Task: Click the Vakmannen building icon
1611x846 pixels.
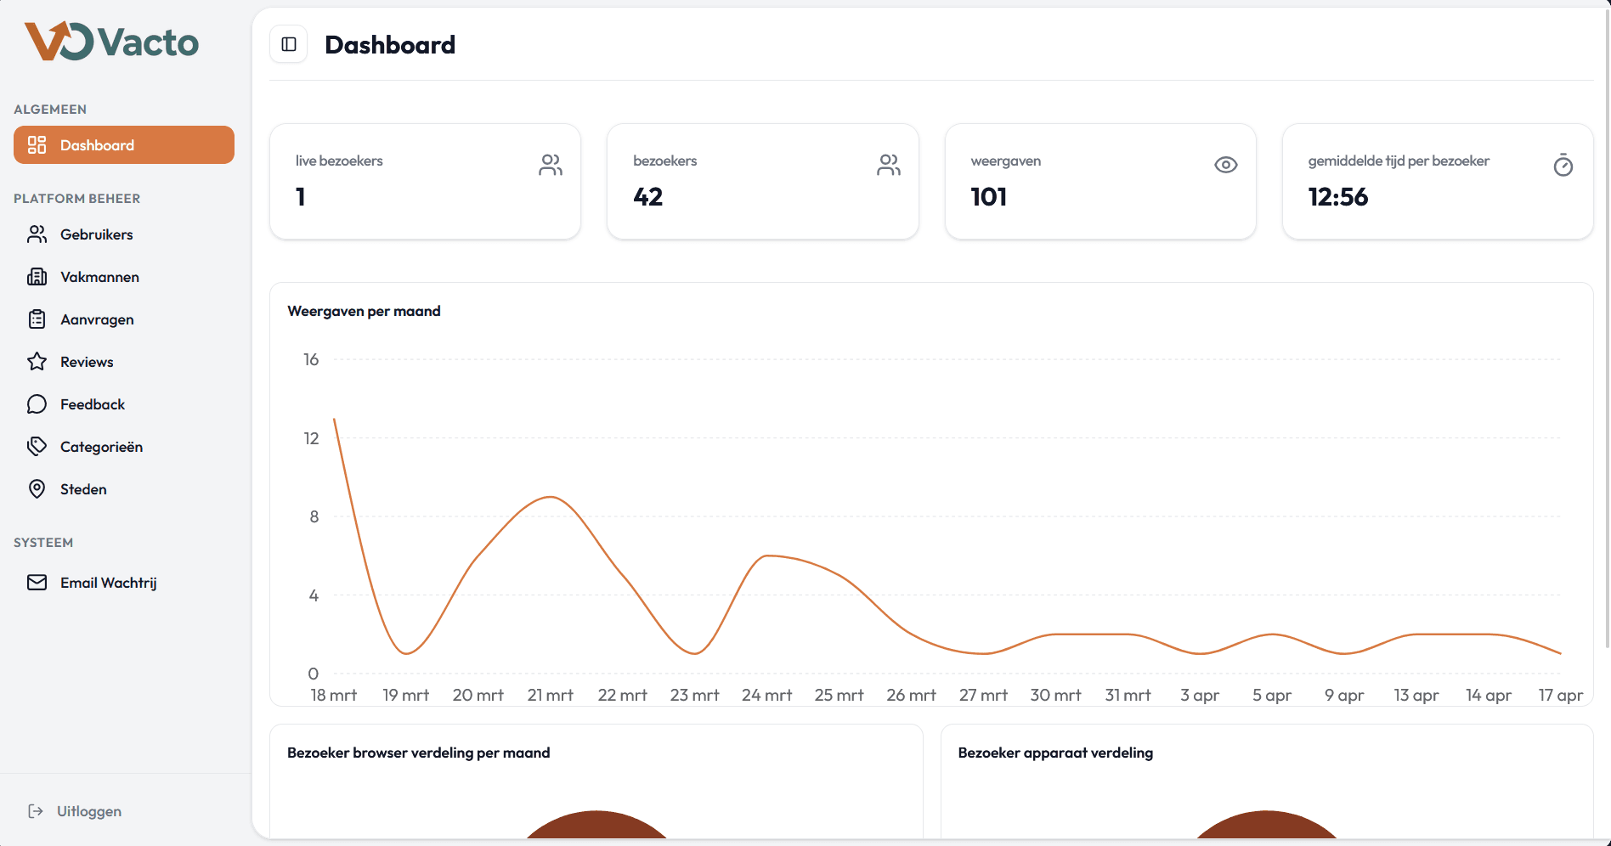Action: [37, 277]
